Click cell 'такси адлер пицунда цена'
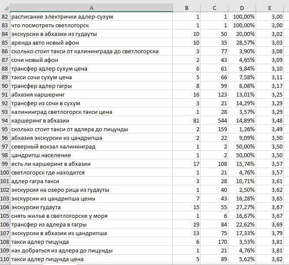The height and width of the screenshot is (265, 289). (91, 259)
